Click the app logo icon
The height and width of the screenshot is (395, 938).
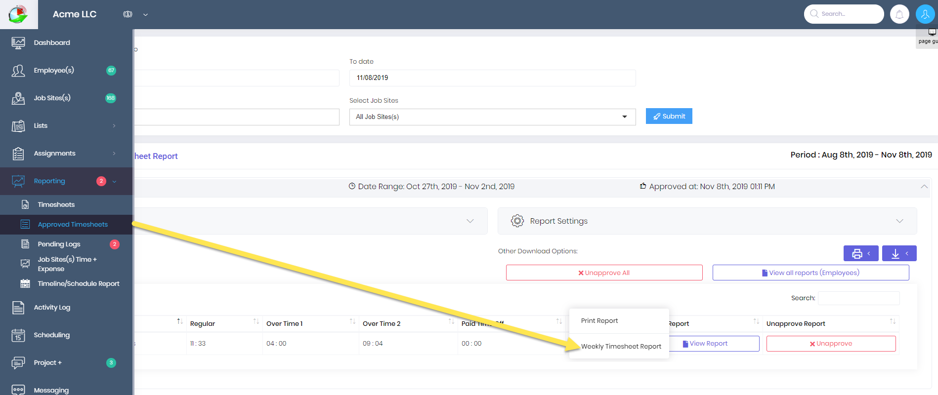(18, 14)
